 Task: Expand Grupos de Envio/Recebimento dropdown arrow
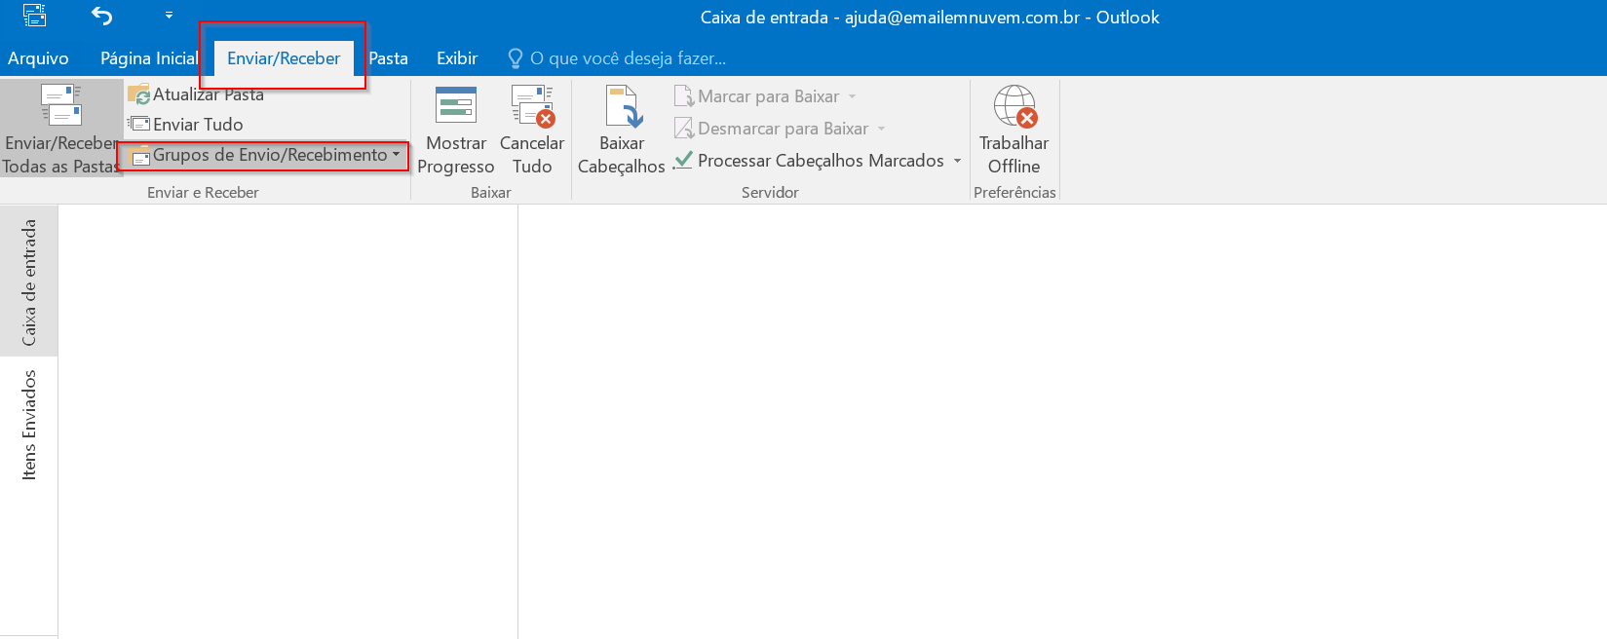[396, 155]
